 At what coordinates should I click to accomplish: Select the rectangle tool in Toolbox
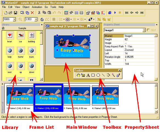click(x=93, y=75)
